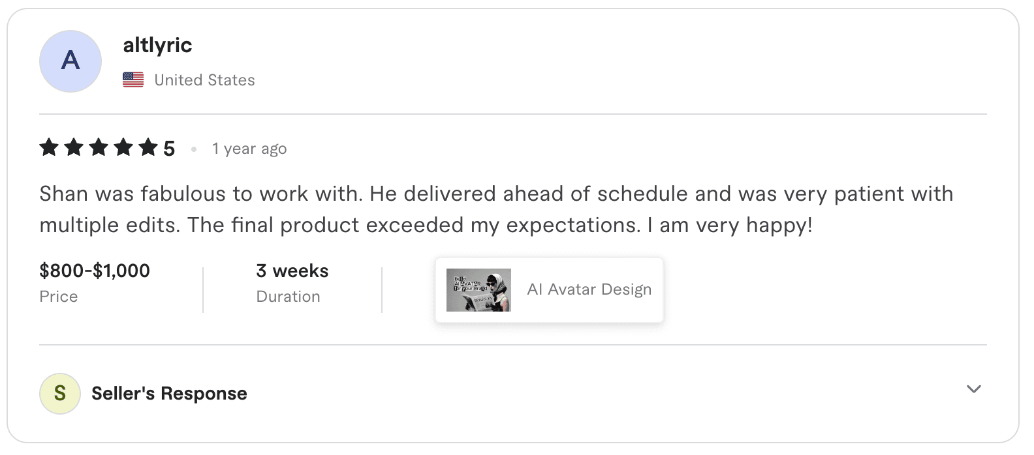Click the middle rating star
Image resolution: width=1034 pixels, height=455 pixels.
[x=99, y=148]
